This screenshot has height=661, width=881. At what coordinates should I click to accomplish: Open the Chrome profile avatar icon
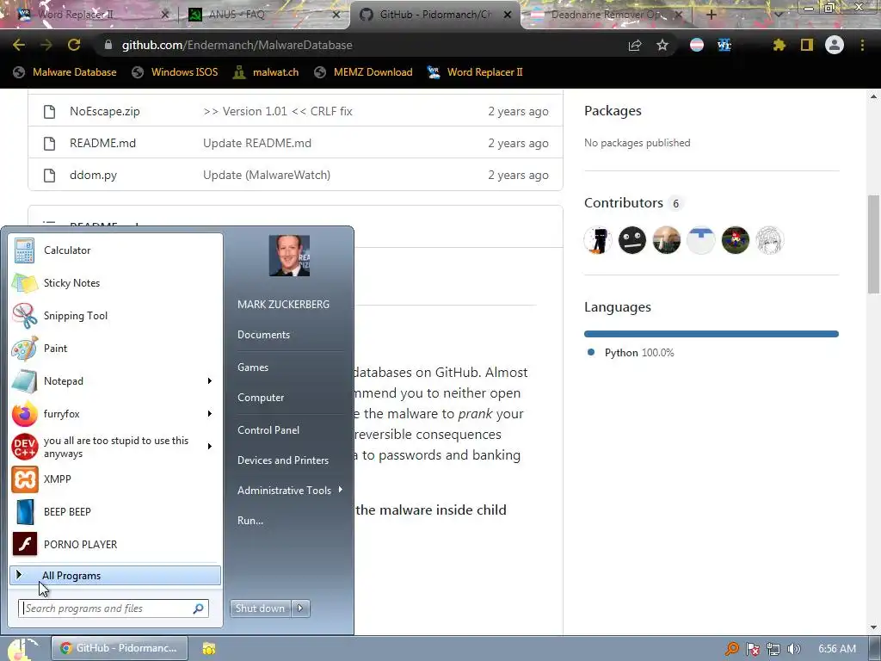click(x=835, y=45)
